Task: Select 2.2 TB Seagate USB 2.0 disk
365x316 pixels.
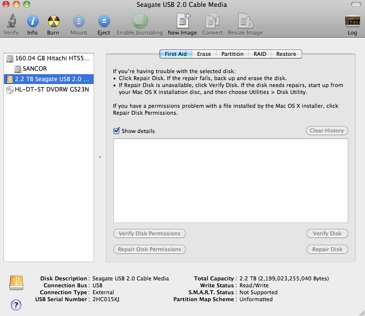Action: click(49, 79)
